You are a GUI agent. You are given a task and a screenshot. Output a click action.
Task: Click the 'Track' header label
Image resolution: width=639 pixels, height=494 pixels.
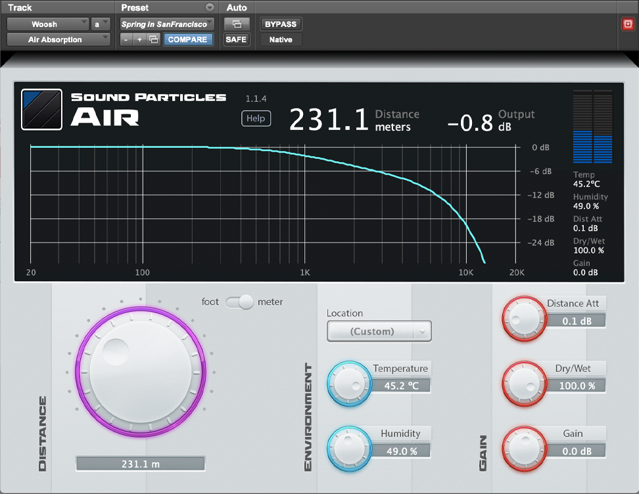click(20, 7)
